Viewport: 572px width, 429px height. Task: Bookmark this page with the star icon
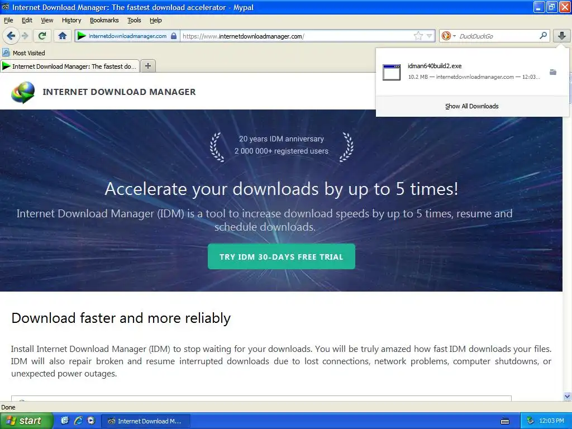pos(418,36)
